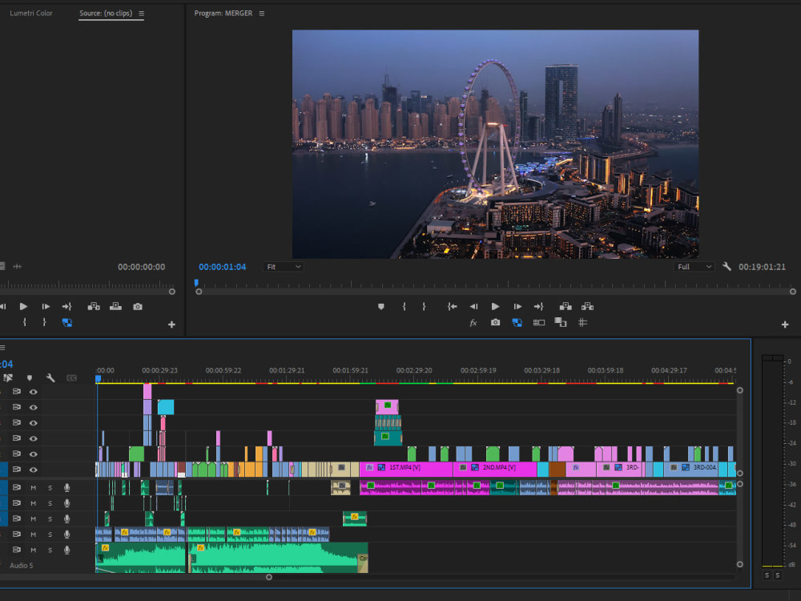Select the 3RD-004 clip in timeline
The width and height of the screenshot is (801, 601).
691,468
